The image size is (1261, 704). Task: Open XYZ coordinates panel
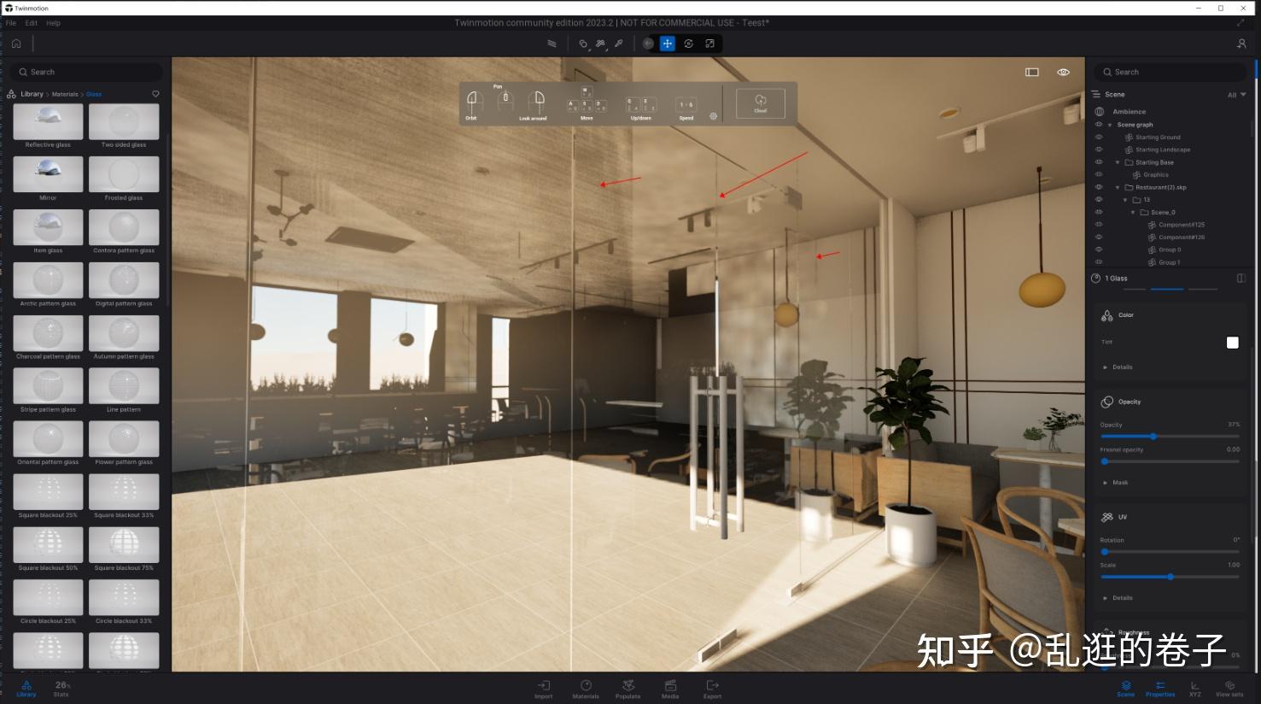click(1194, 688)
